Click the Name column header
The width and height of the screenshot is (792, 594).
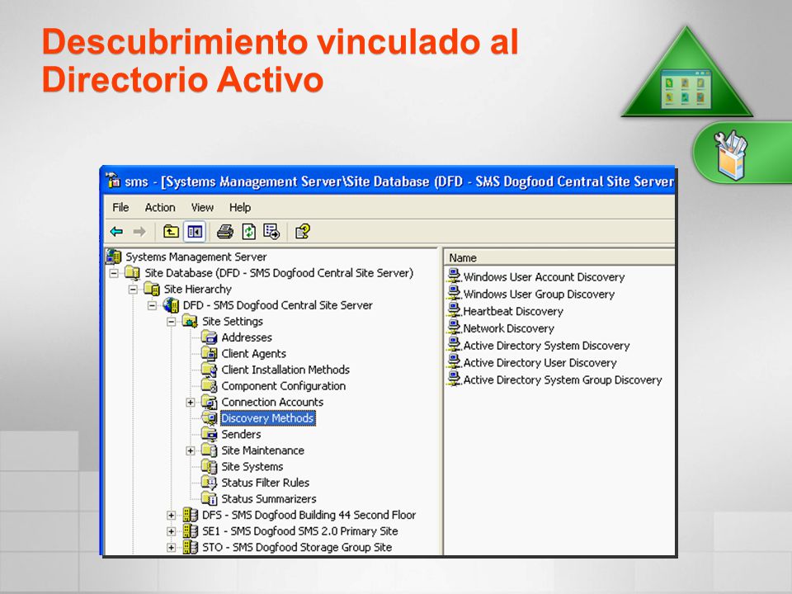pos(559,258)
